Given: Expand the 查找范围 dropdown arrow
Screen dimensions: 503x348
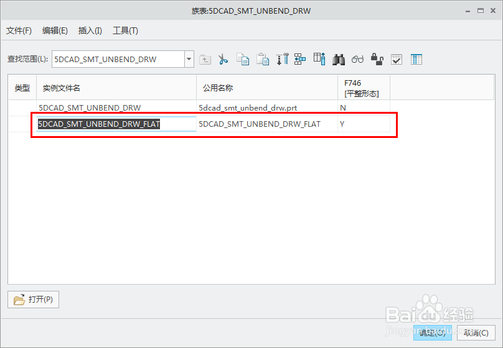Looking at the screenshot, I should (x=189, y=59).
